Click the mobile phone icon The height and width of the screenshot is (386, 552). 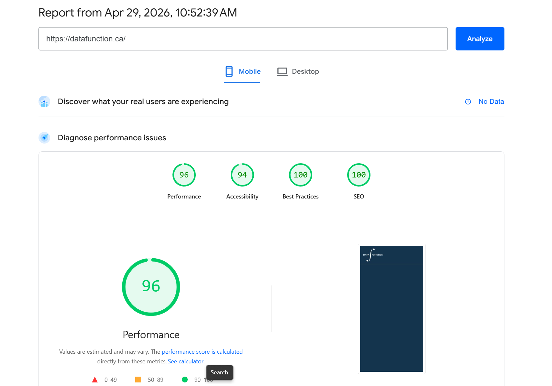pos(229,71)
